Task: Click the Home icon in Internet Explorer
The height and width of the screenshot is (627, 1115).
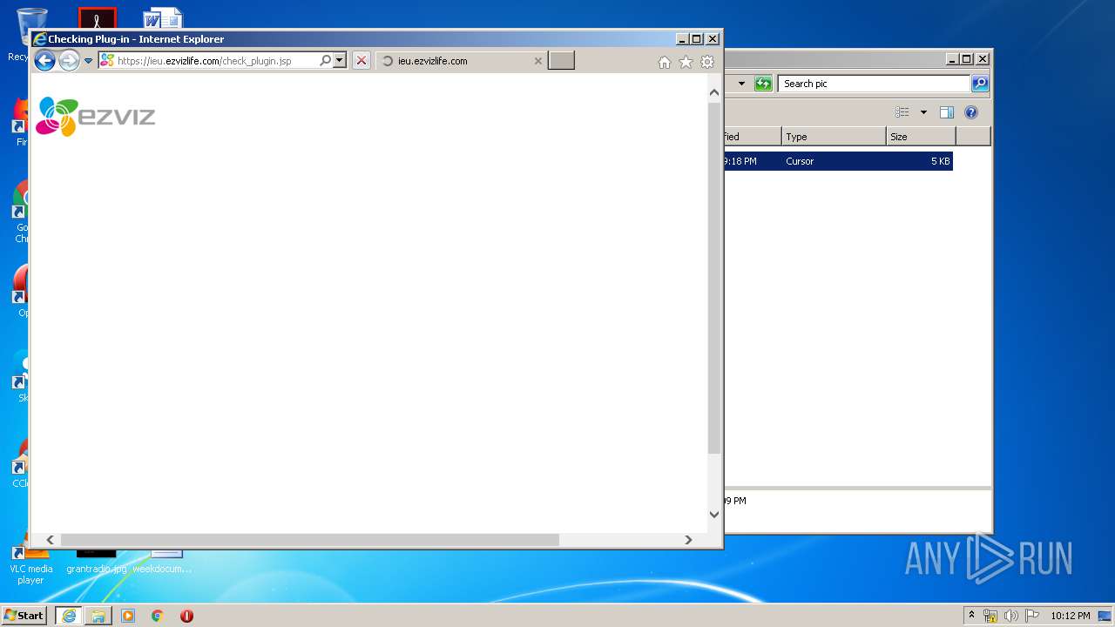Action: tap(665, 62)
